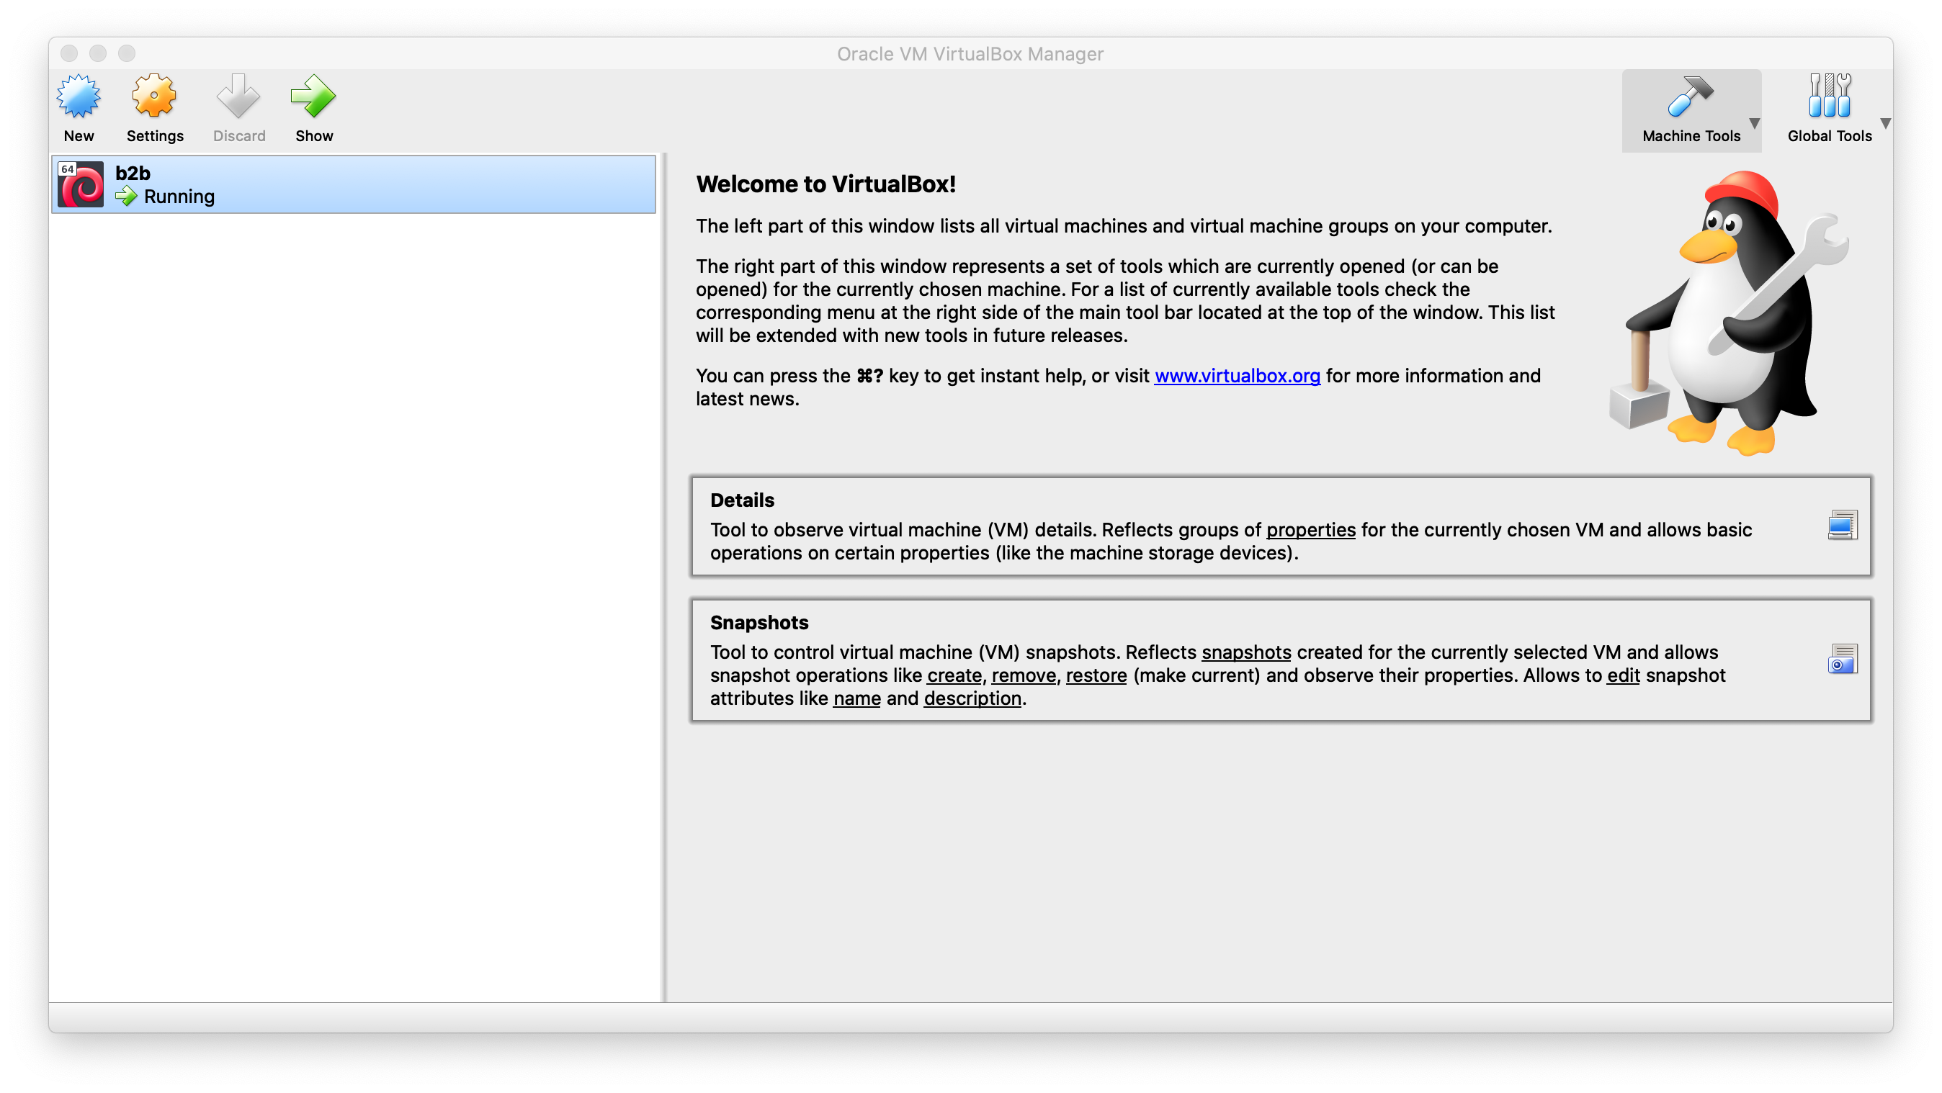Click the restore snapshot link
Image resolution: width=1942 pixels, height=1093 pixels.
click(x=1096, y=675)
